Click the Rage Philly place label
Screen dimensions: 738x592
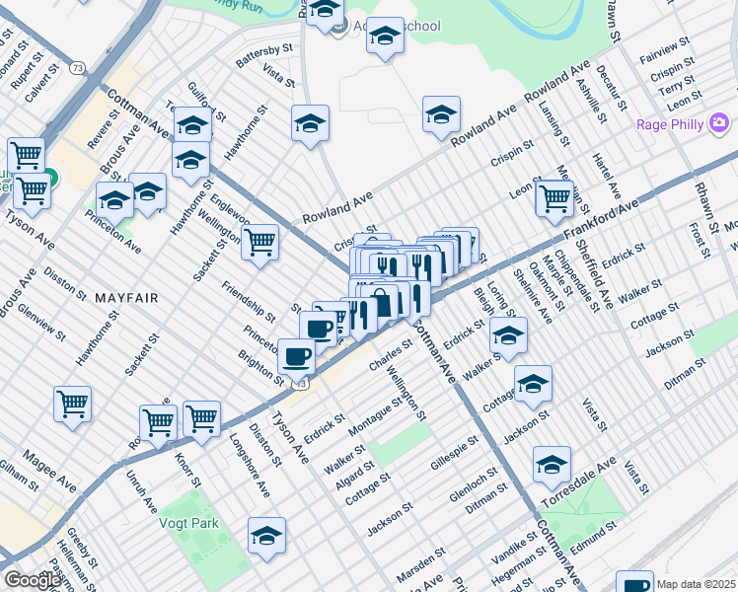[x=670, y=124]
